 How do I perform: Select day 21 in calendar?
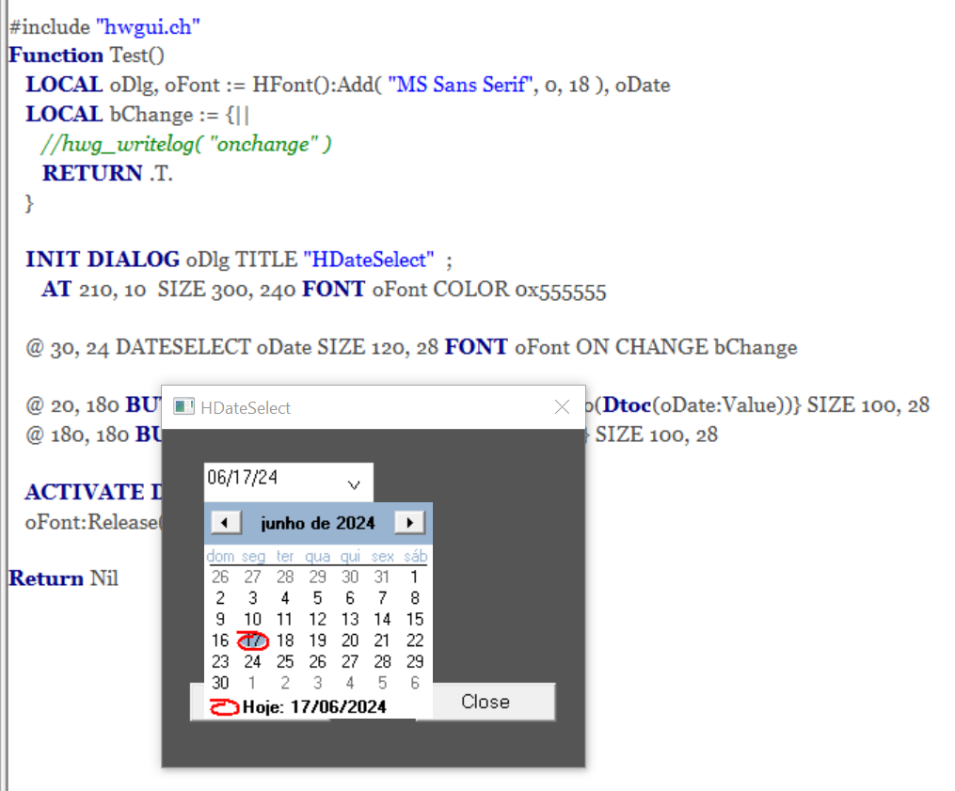click(382, 641)
